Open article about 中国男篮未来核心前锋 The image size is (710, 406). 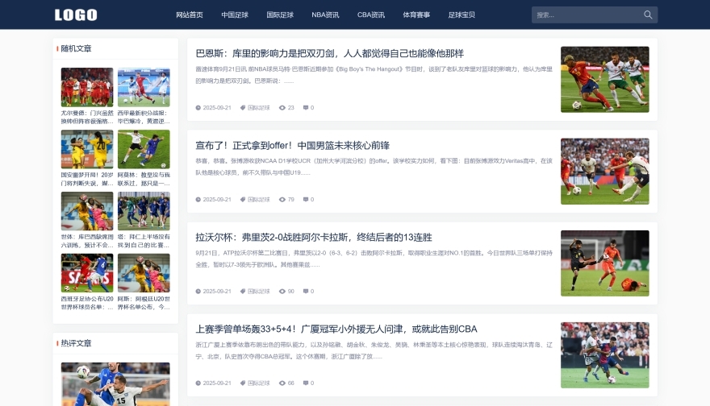pos(292,145)
